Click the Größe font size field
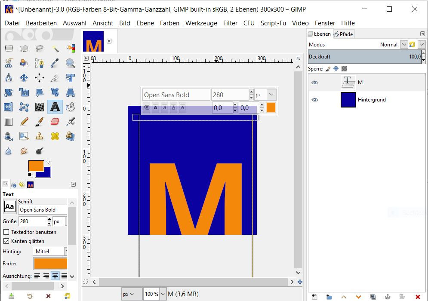Viewport: 428px width, 301px height. (x=32, y=221)
